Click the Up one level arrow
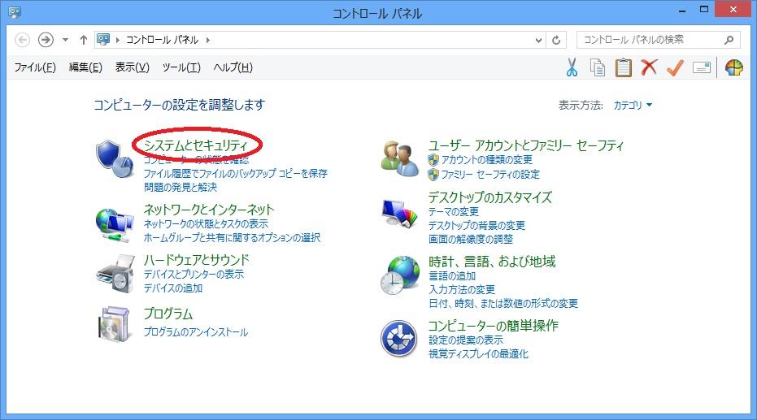Viewport: 757px width, 420px height. 84,40
